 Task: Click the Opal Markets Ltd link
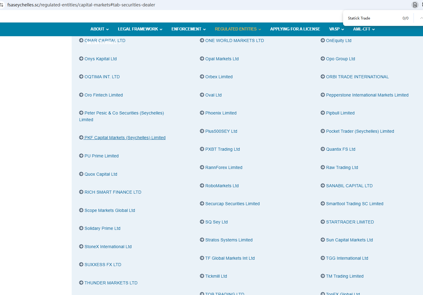[222, 59]
